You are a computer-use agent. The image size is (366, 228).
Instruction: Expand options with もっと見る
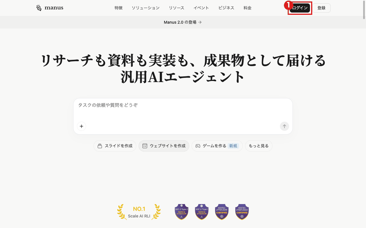click(258, 146)
